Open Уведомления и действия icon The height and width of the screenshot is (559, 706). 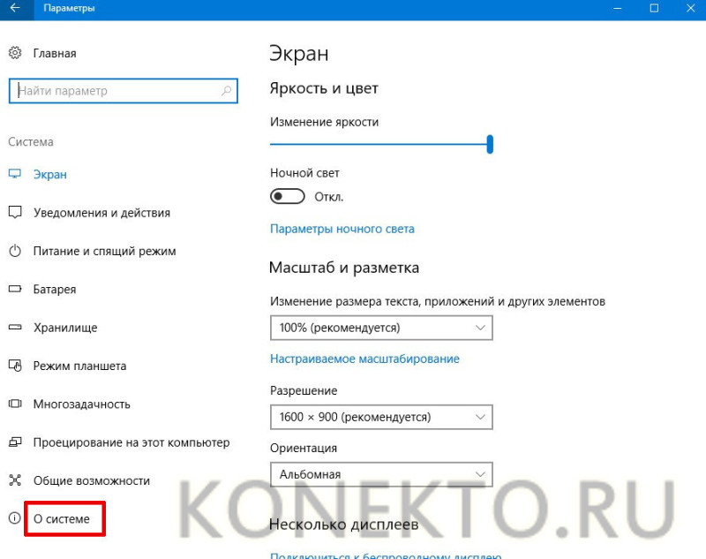15,212
